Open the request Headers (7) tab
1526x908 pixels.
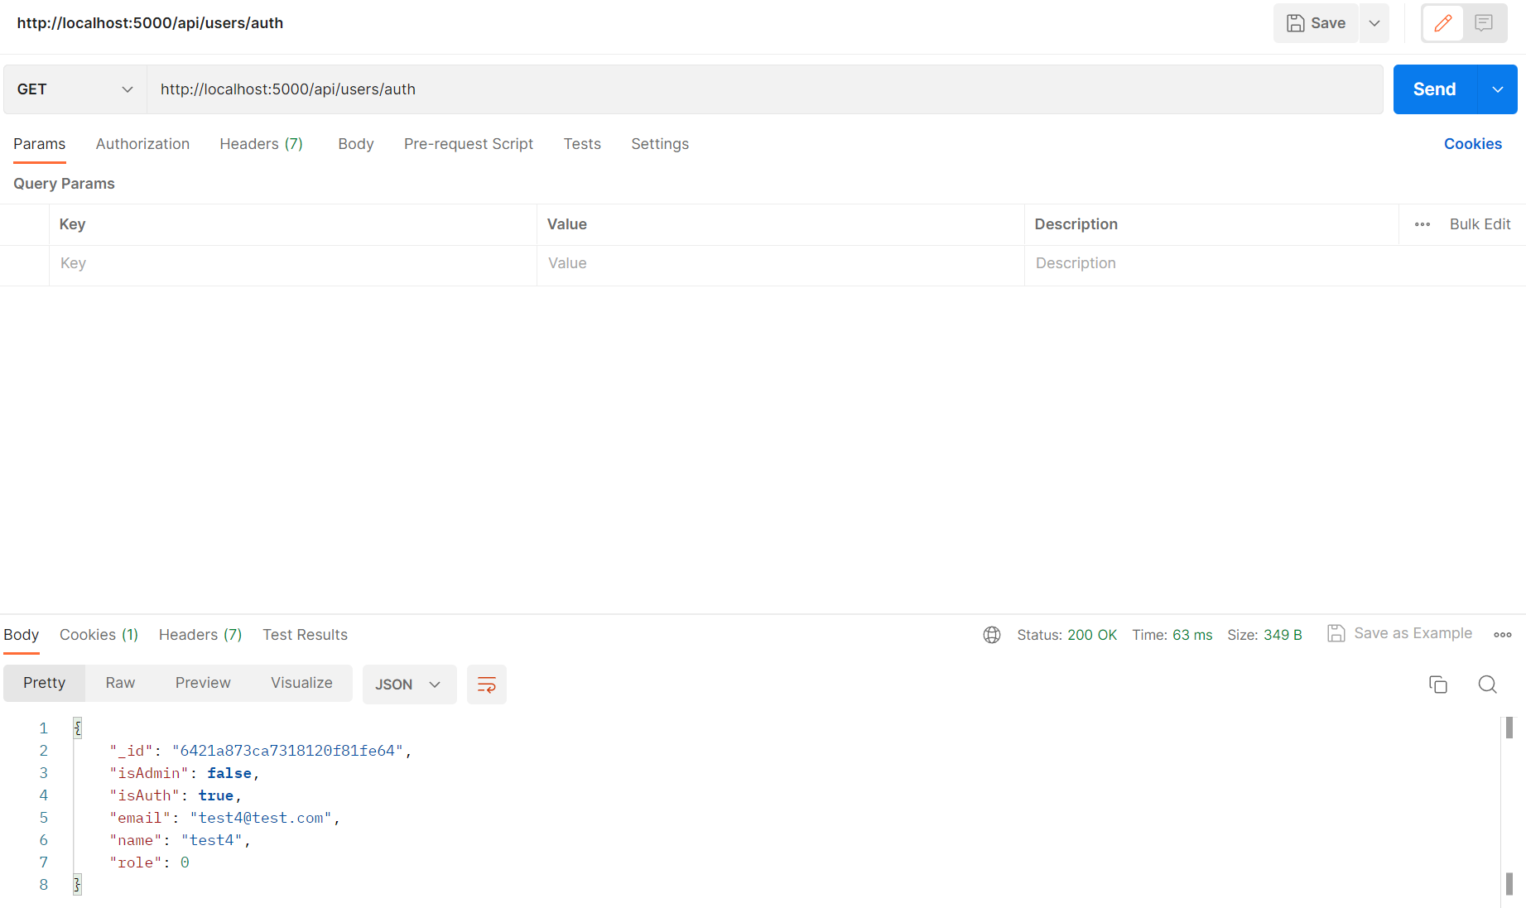[261, 144]
